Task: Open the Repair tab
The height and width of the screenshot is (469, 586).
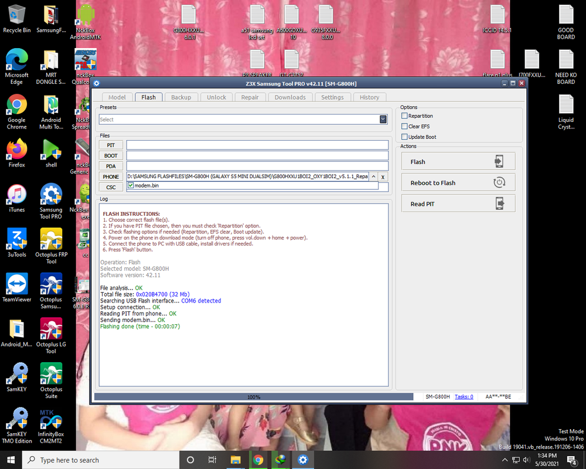Action: click(x=250, y=97)
